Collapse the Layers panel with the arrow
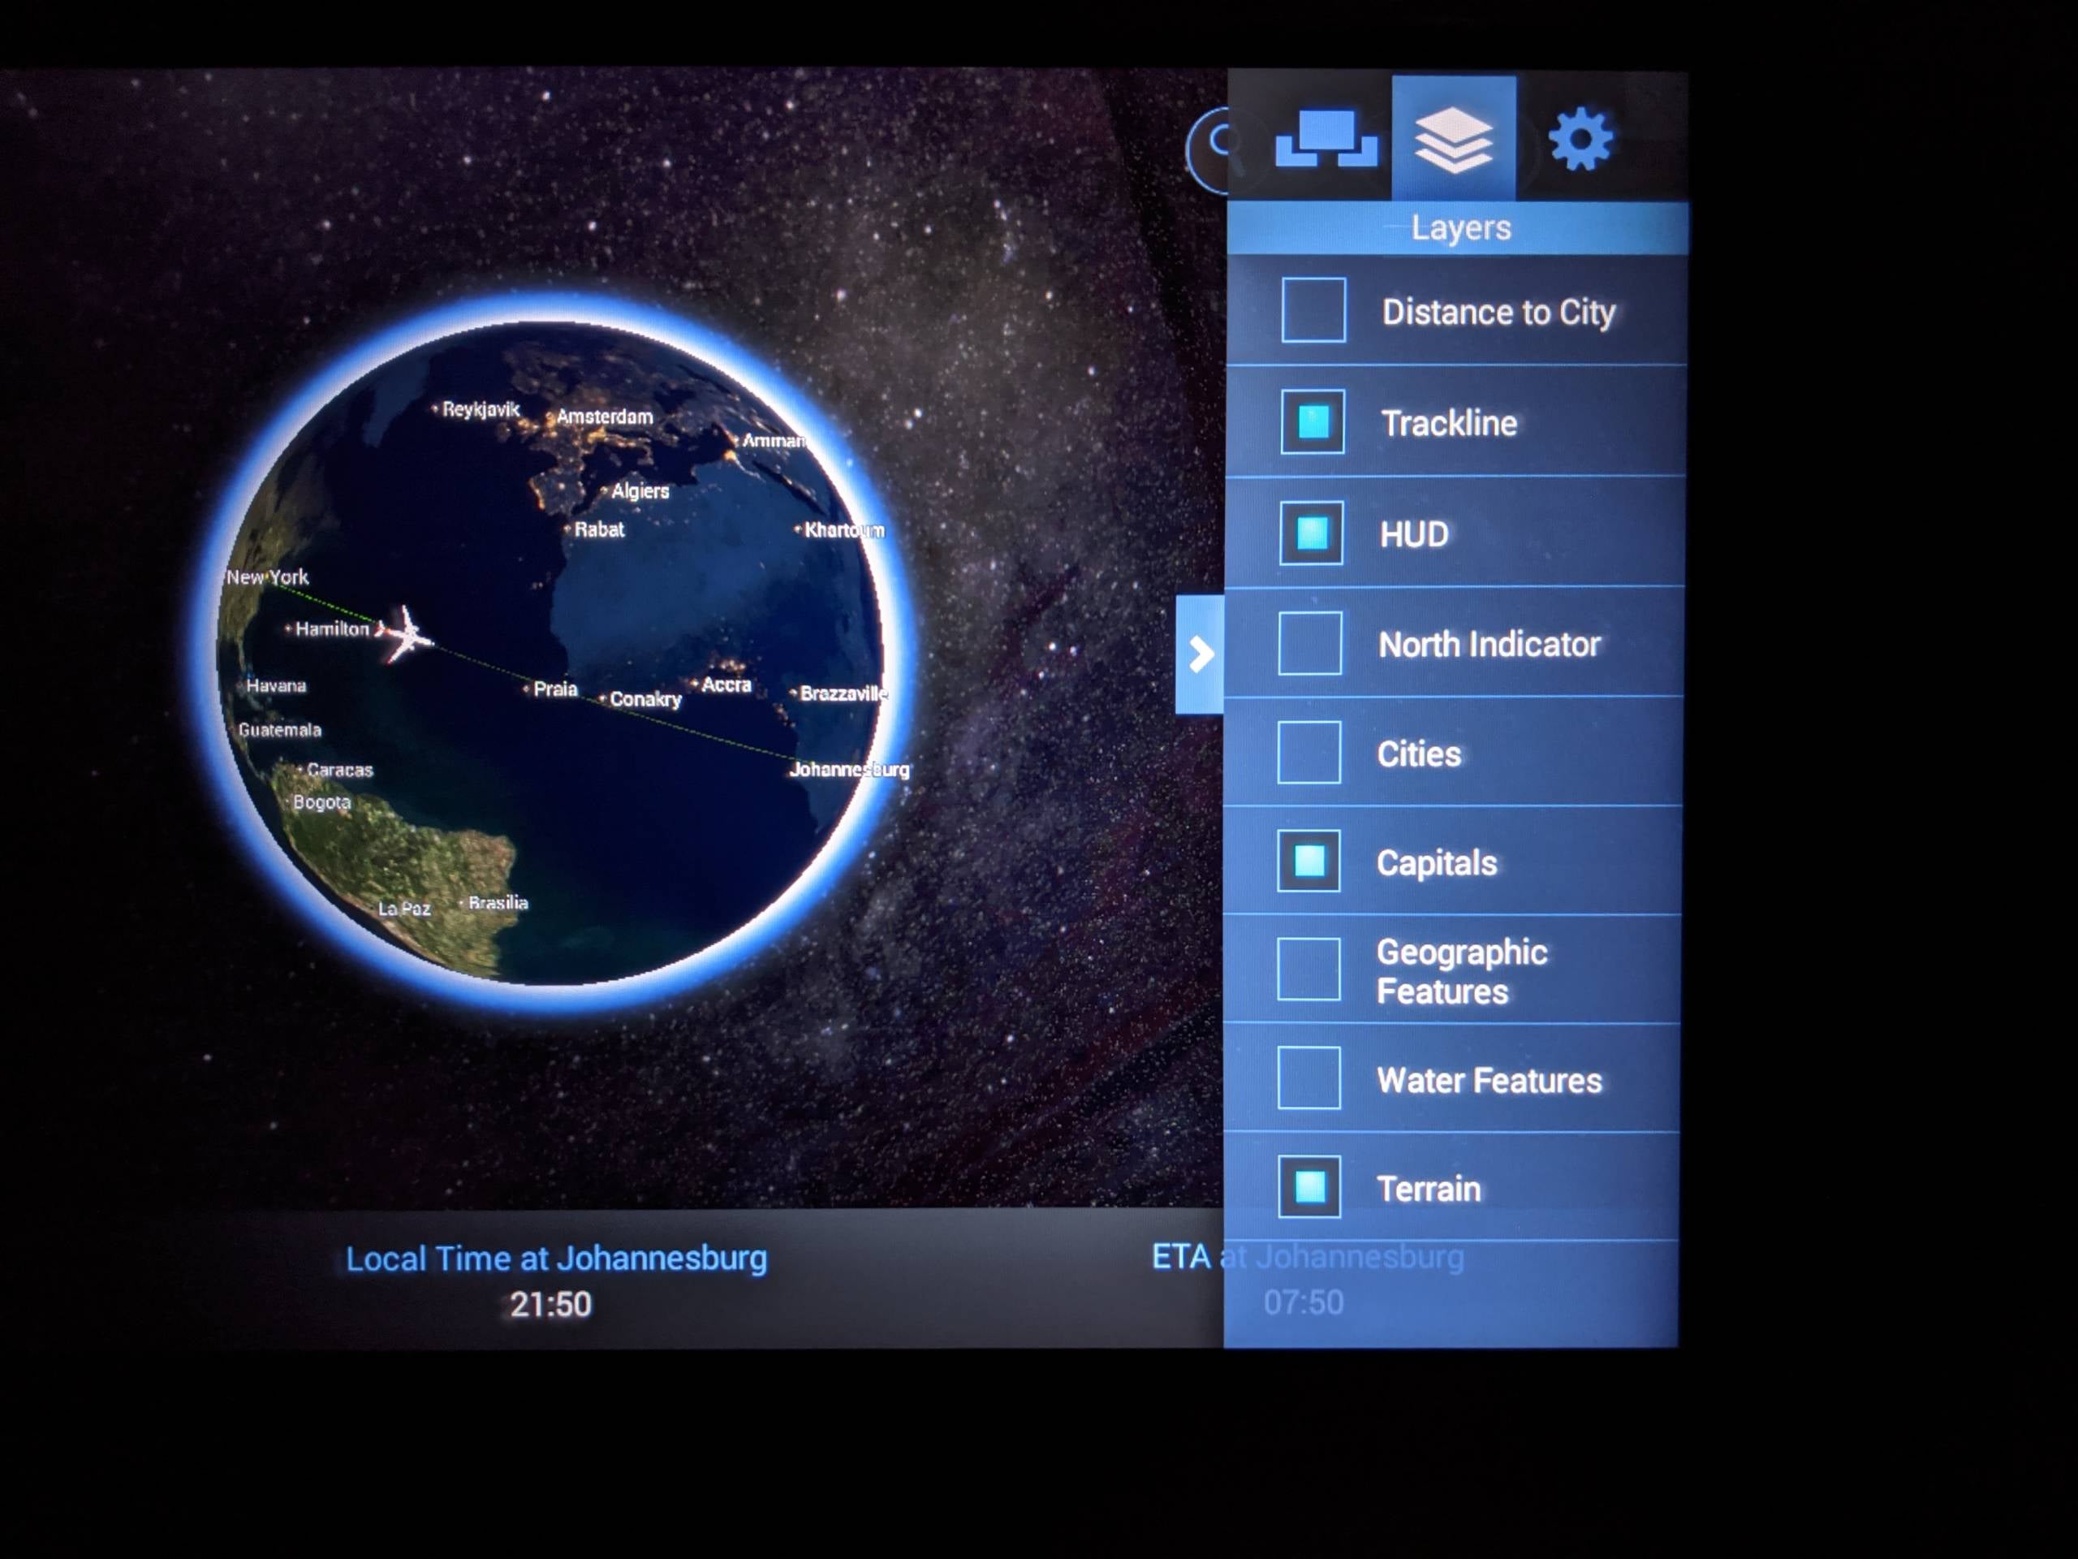 (1201, 654)
